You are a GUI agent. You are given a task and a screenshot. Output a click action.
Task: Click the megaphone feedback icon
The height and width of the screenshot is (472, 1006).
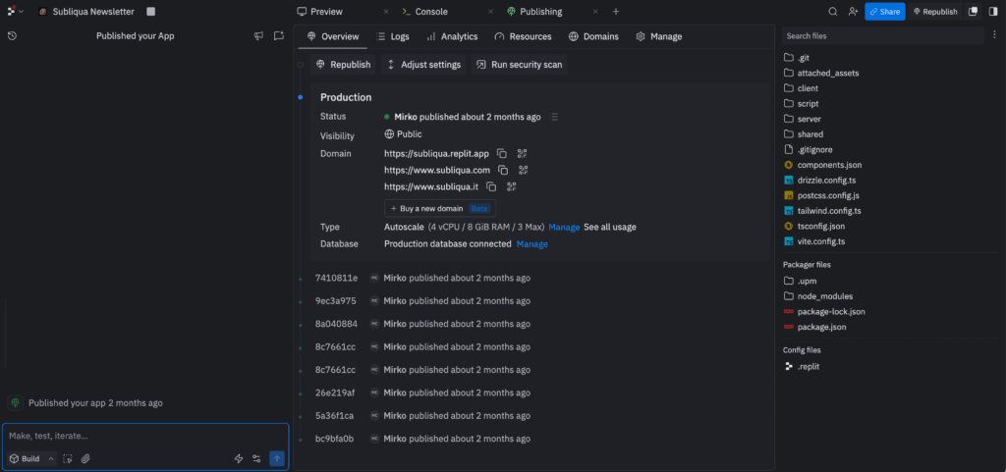[x=258, y=36]
